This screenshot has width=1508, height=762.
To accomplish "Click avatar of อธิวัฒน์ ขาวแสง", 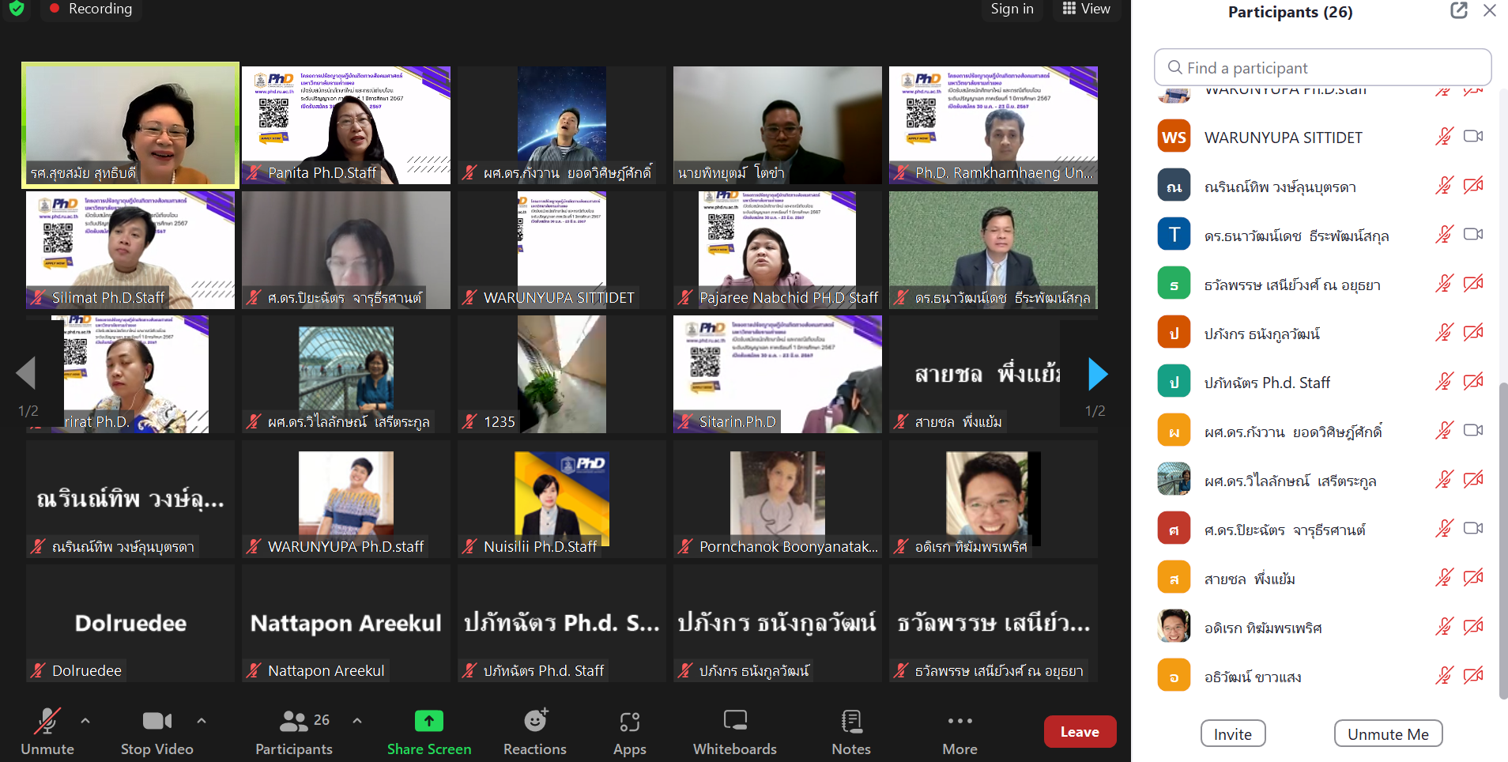I will pyautogui.click(x=1174, y=676).
